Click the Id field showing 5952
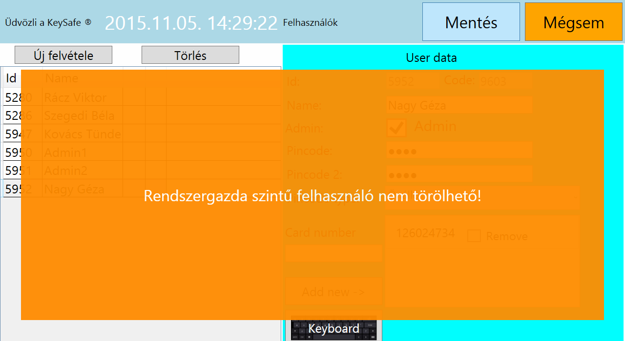The height and width of the screenshot is (341, 625). (x=413, y=81)
